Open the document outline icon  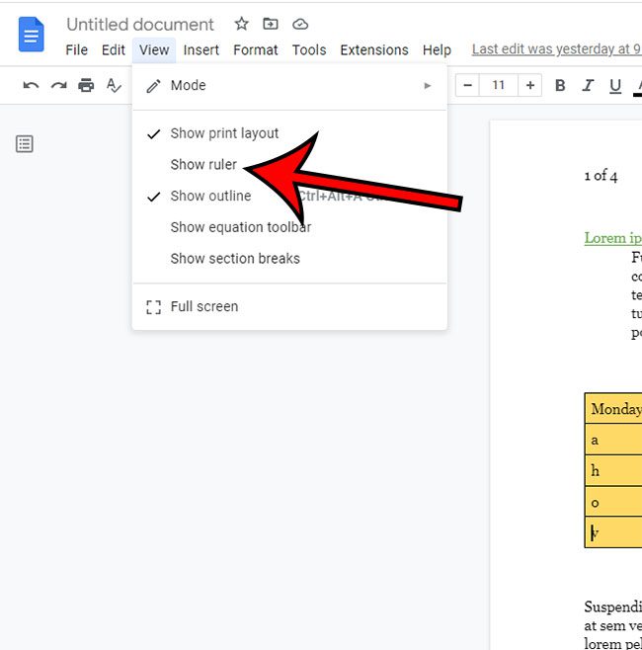coord(25,144)
